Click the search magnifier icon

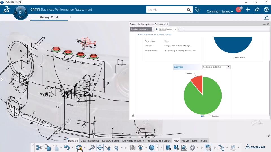point(189,10)
